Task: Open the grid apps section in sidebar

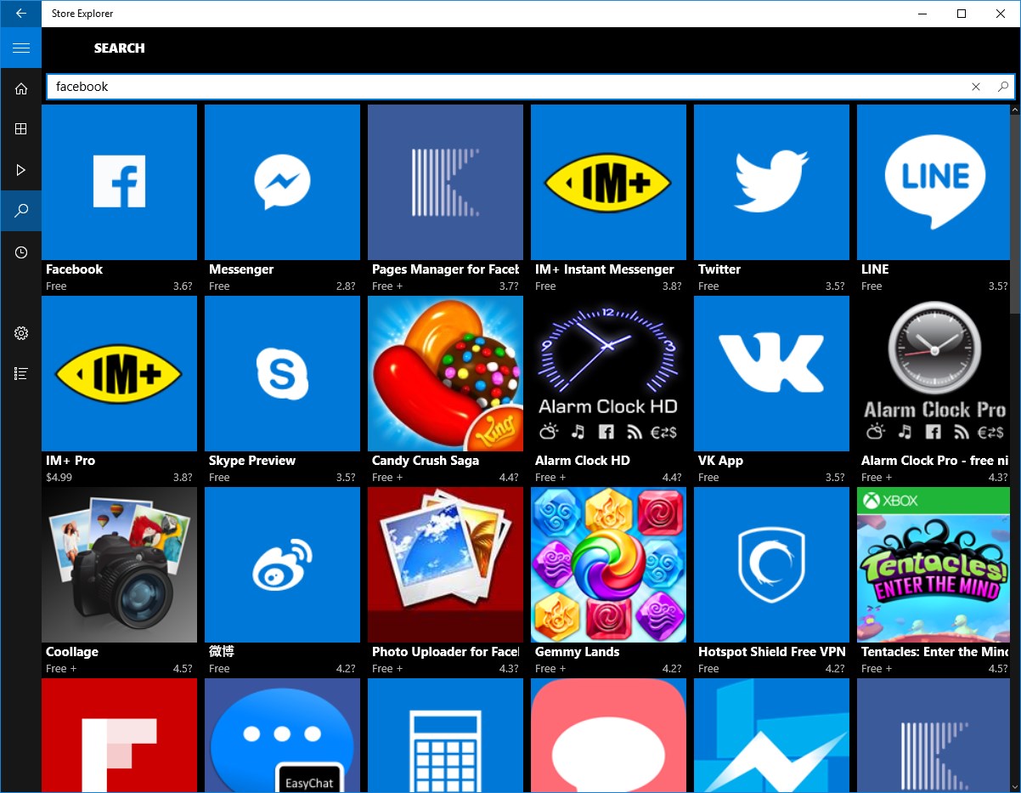Action: 21,129
